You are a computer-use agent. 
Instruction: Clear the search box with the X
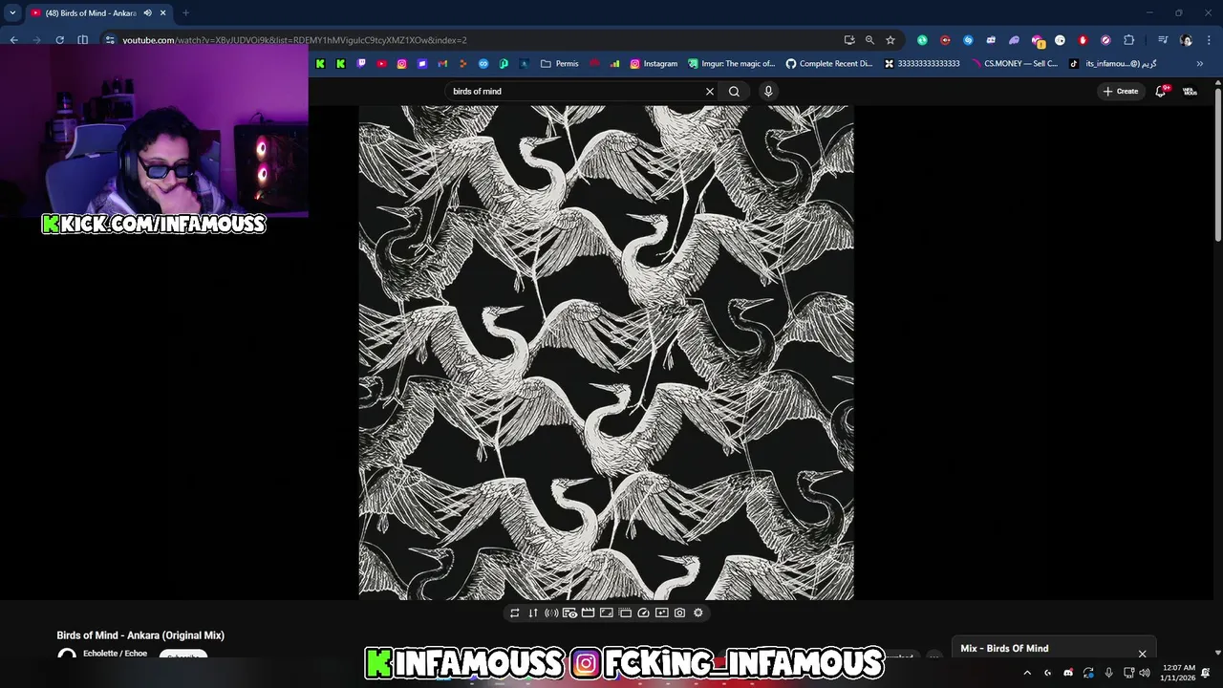(x=710, y=92)
